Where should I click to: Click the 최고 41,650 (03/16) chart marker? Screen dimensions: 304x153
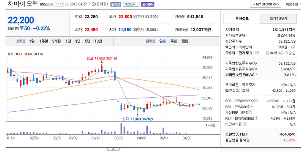[102, 58]
